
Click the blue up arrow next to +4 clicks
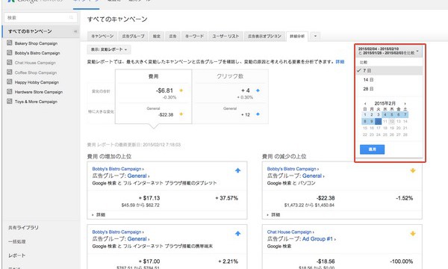click(x=258, y=90)
